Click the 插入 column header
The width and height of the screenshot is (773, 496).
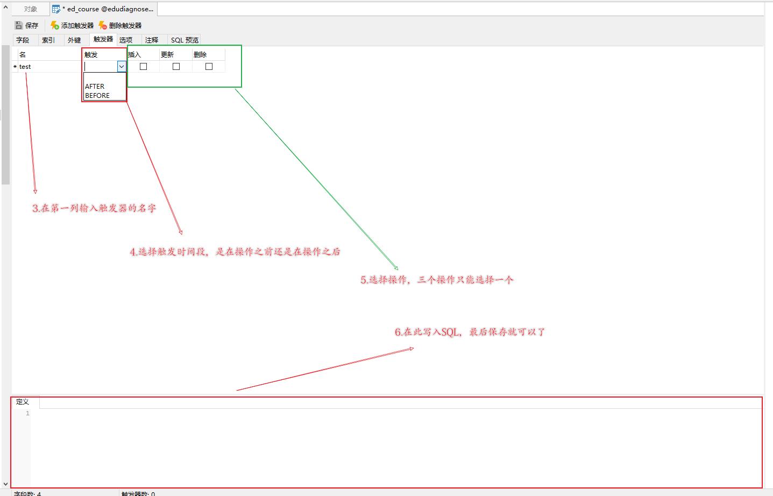[x=143, y=54]
